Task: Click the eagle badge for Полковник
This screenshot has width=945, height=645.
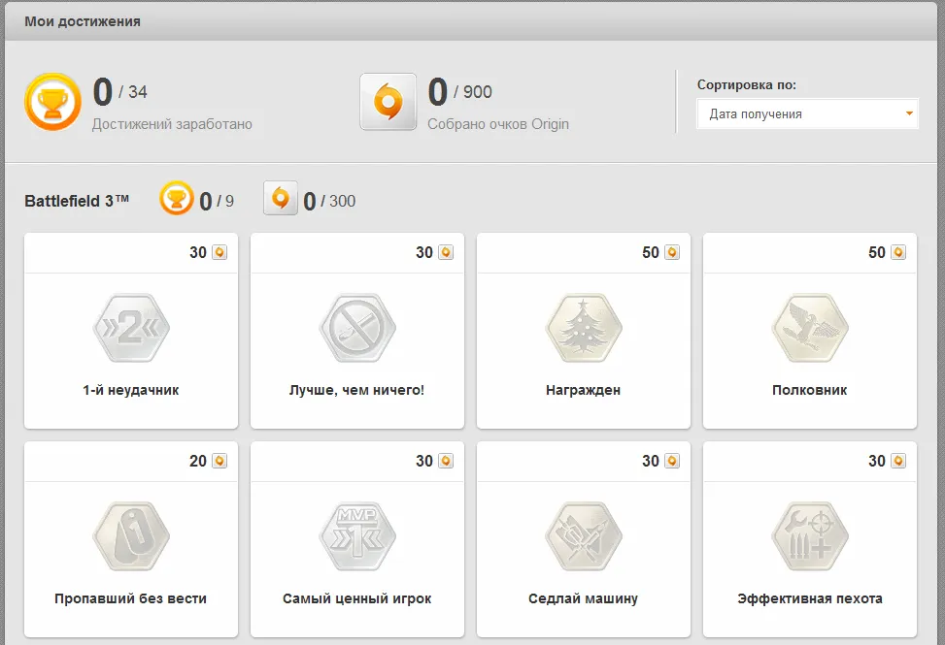Action: (810, 328)
